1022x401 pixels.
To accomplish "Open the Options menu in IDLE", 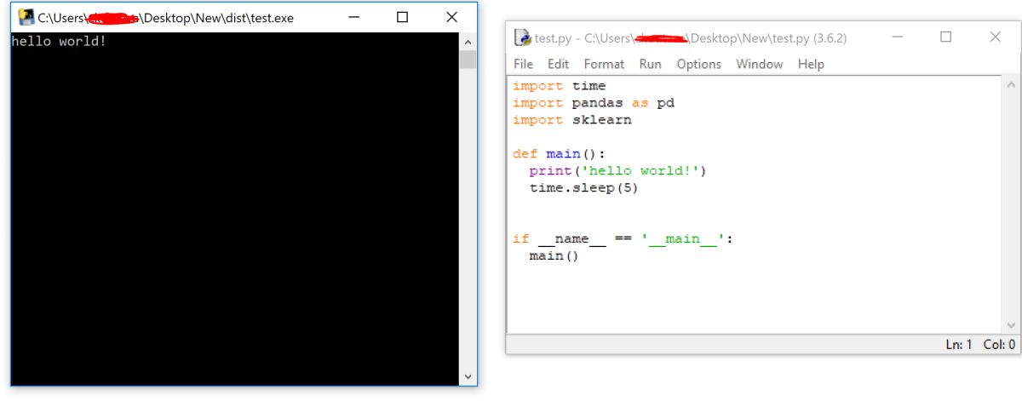I will (x=698, y=64).
